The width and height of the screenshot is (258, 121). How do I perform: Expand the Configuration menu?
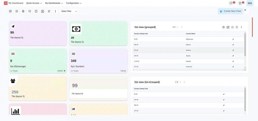(74, 3)
